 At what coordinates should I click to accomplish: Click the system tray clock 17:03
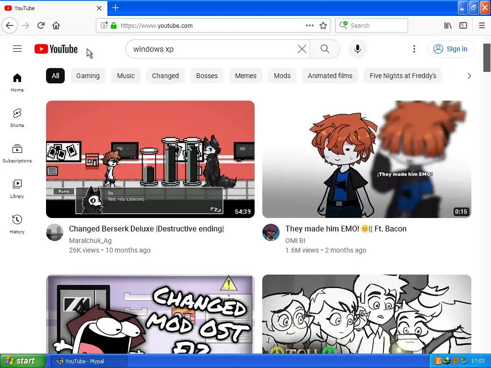point(478,361)
